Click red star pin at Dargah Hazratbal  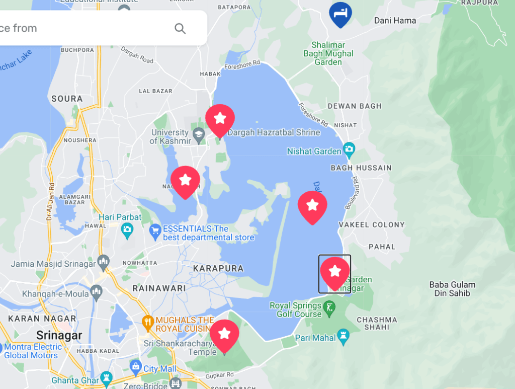[220, 122]
